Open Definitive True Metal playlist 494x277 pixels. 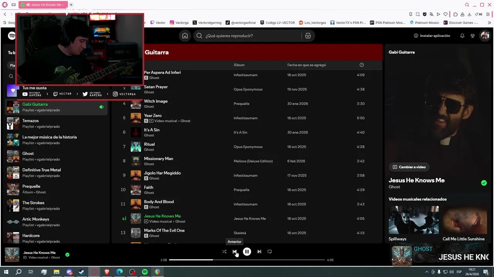56,173
